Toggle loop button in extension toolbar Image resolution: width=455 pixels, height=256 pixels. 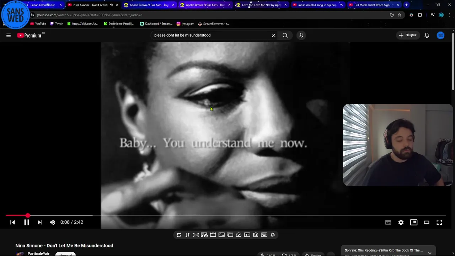coord(179,235)
